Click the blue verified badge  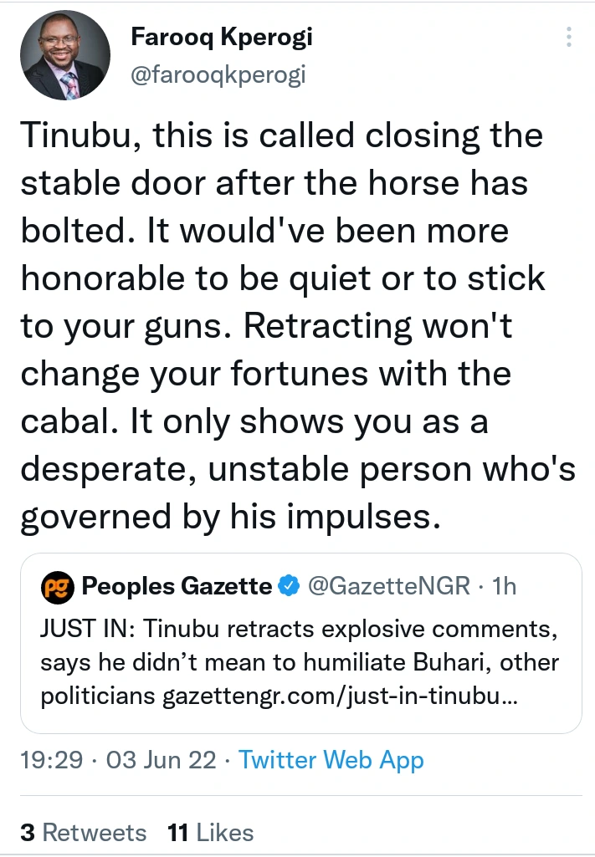pos(289,587)
